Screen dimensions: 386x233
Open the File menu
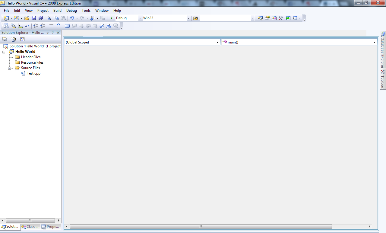coord(7,10)
